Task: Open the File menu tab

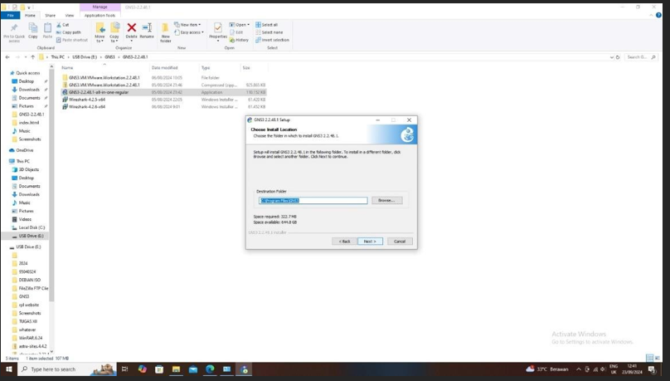Action: tap(10, 16)
